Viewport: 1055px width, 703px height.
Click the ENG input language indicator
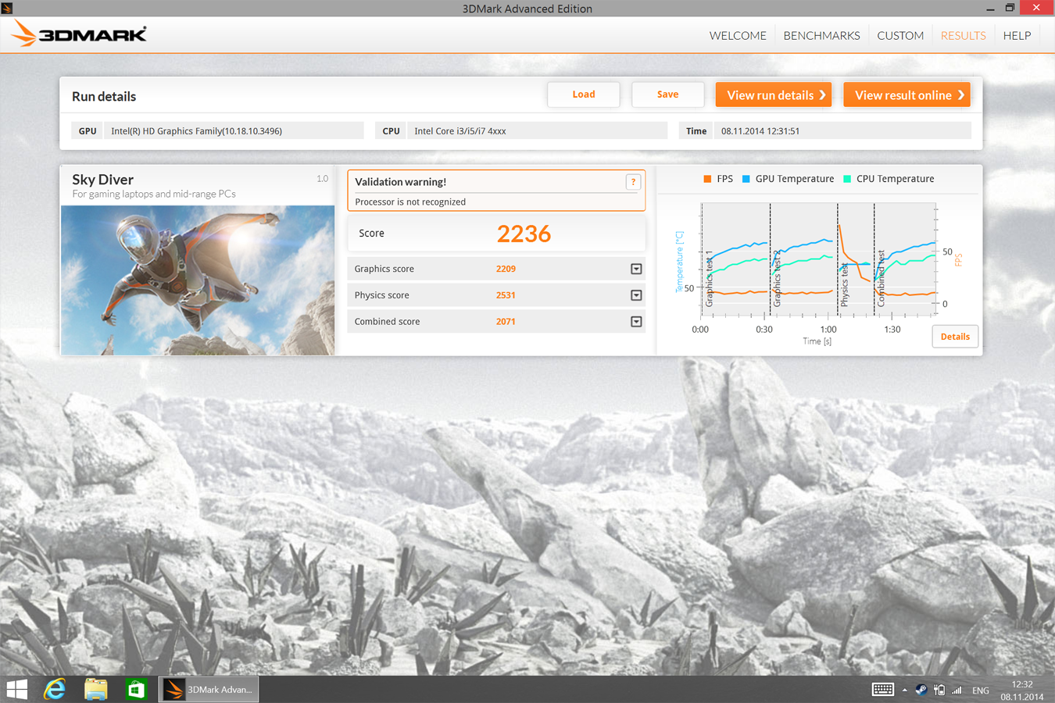coord(981,691)
